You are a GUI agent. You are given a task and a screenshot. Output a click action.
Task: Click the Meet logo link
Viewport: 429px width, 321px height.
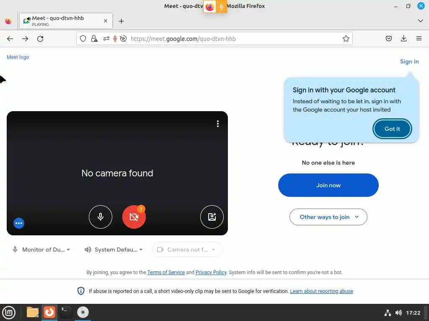[x=18, y=57]
